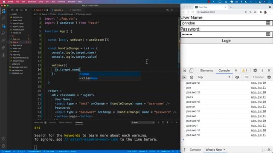Open the first App.js:10 source link in console
The image size is (273, 153).
point(258,83)
